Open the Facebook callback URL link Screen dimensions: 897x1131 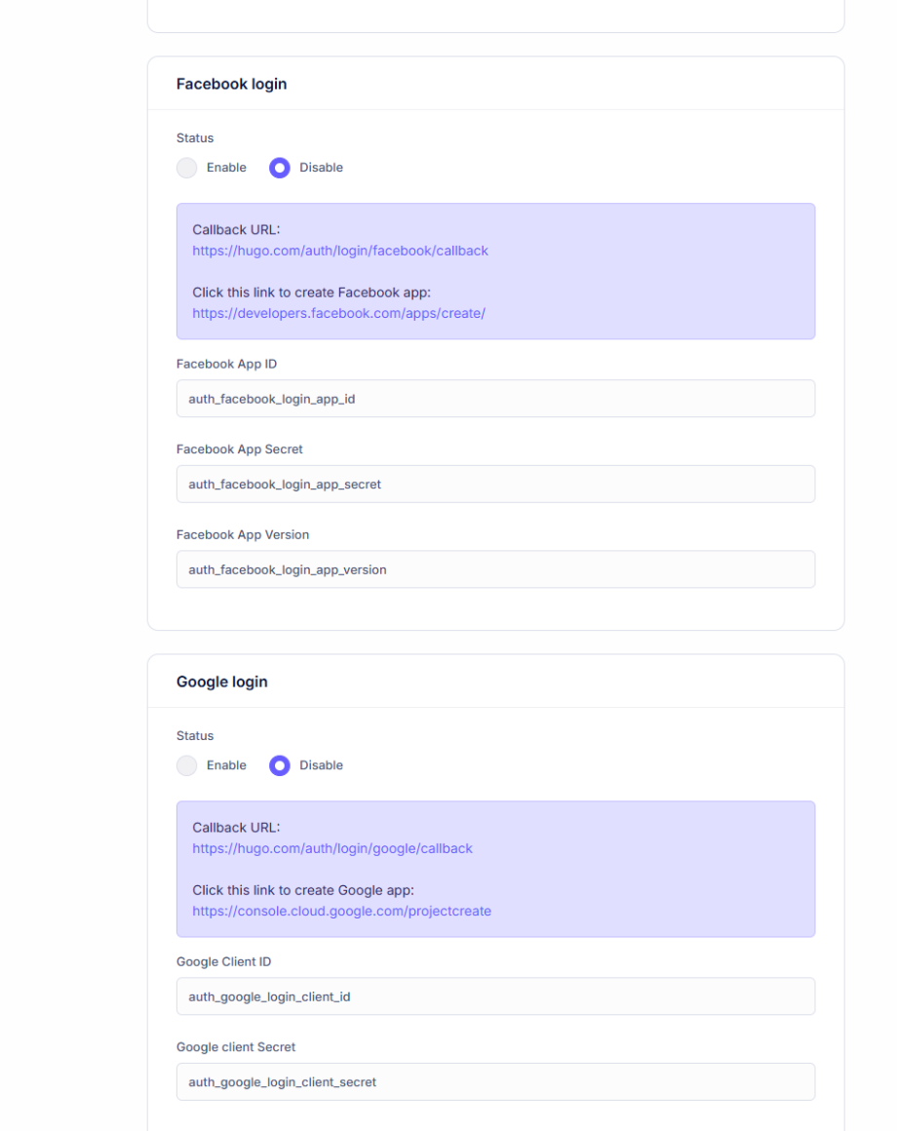point(339,251)
